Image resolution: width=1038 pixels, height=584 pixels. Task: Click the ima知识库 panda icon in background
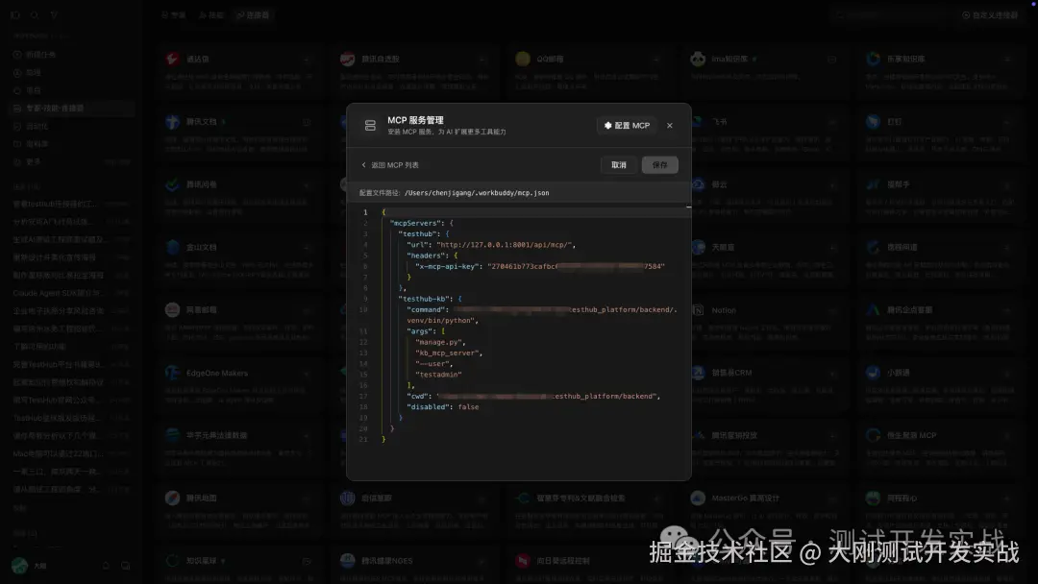(x=698, y=59)
